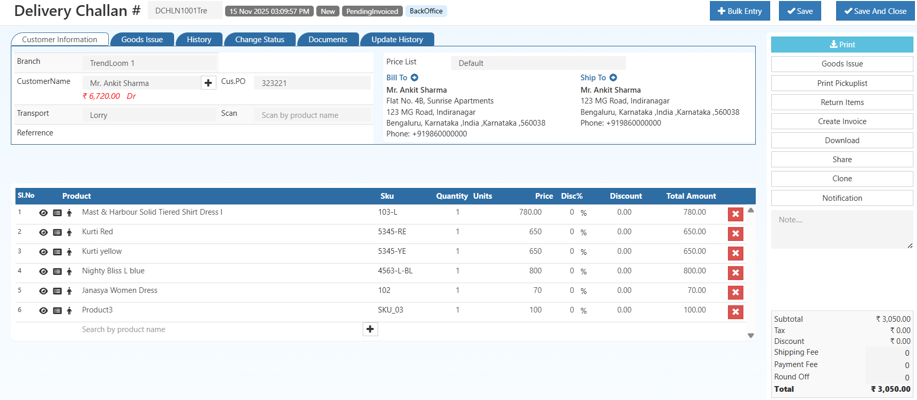Screen dimensions: 917x400
Task: Switch to the Documents tab
Action: click(328, 40)
